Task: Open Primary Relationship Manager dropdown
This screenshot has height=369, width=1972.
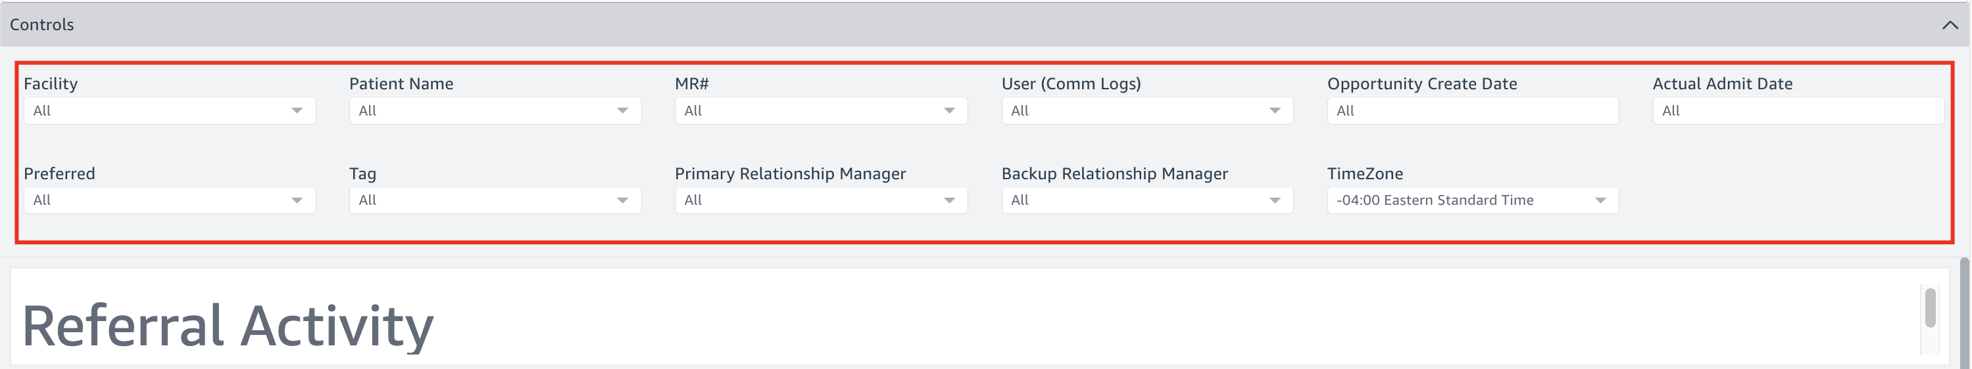Action: click(820, 200)
